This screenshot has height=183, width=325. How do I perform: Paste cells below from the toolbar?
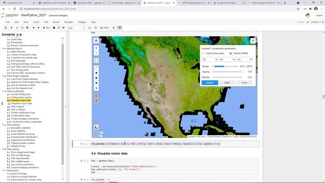click(27, 27)
